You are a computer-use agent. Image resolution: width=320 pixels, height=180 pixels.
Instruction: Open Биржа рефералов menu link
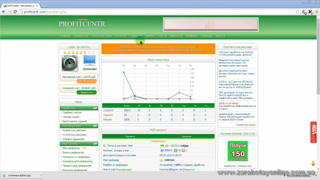tap(73, 152)
